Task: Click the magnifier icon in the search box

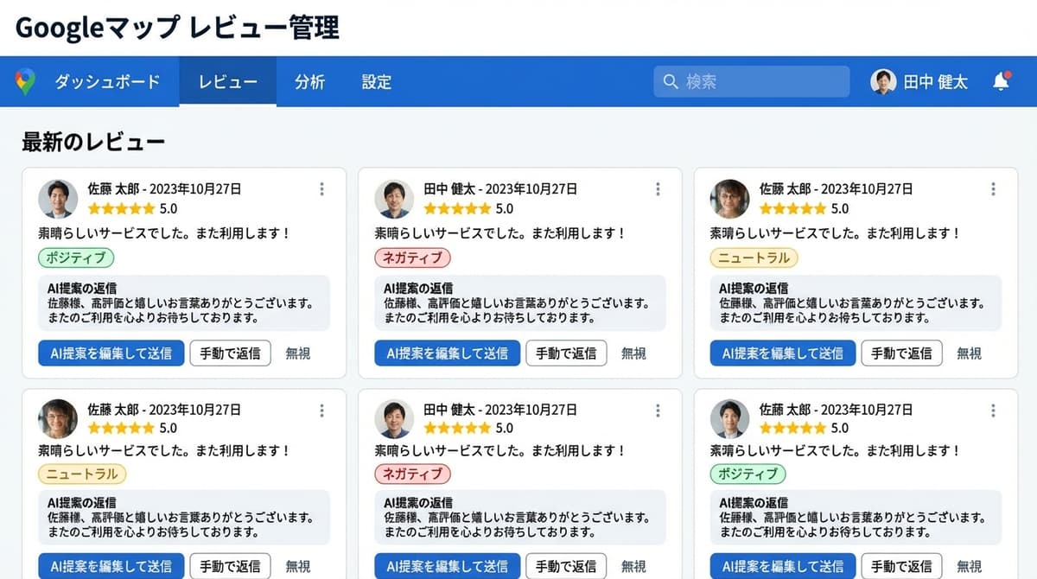Action: (x=670, y=82)
